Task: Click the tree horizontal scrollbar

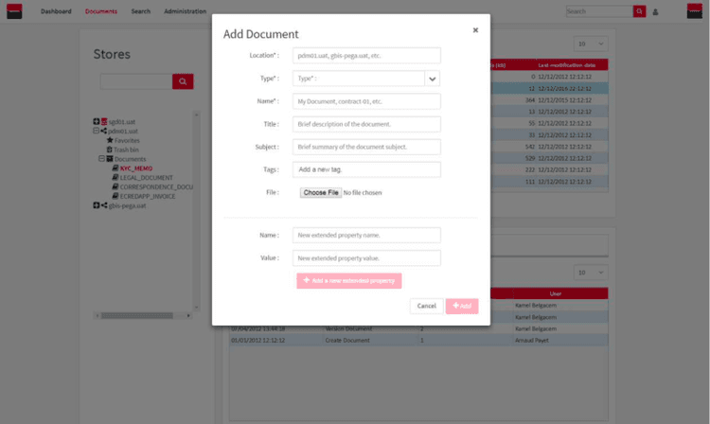Action: (x=136, y=315)
